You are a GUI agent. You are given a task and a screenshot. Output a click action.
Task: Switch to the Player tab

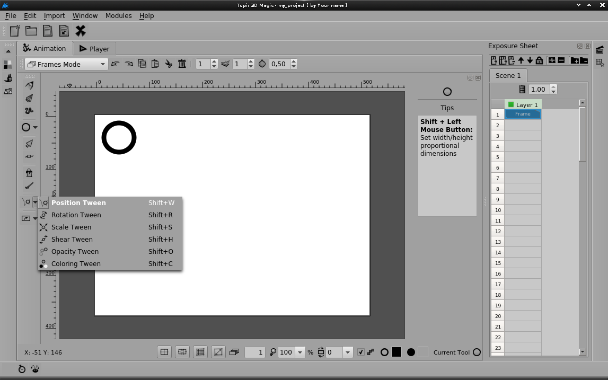coord(94,49)
